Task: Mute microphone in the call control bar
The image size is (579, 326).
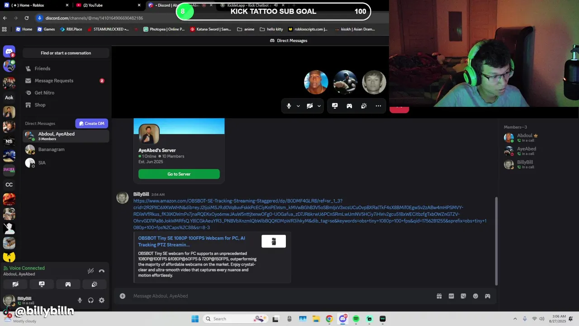Action: [x=289, y=106]
